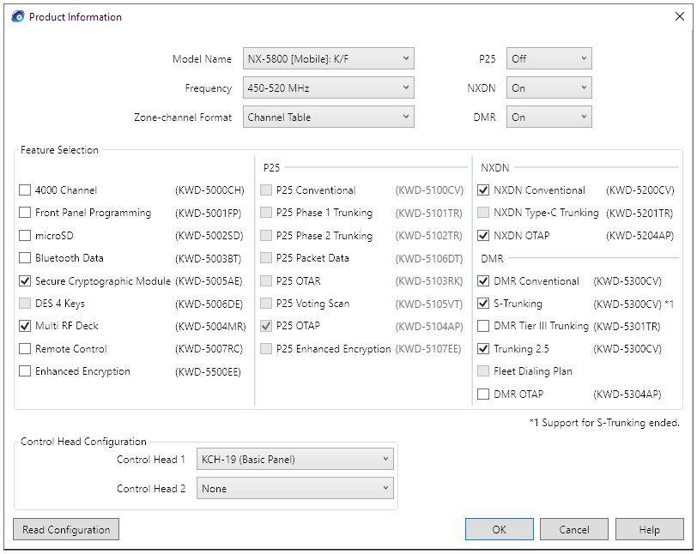Open Control Head 1 dropdown
Image resolution: width=697 pixels, height=554 pixels.
pos(294,460)
